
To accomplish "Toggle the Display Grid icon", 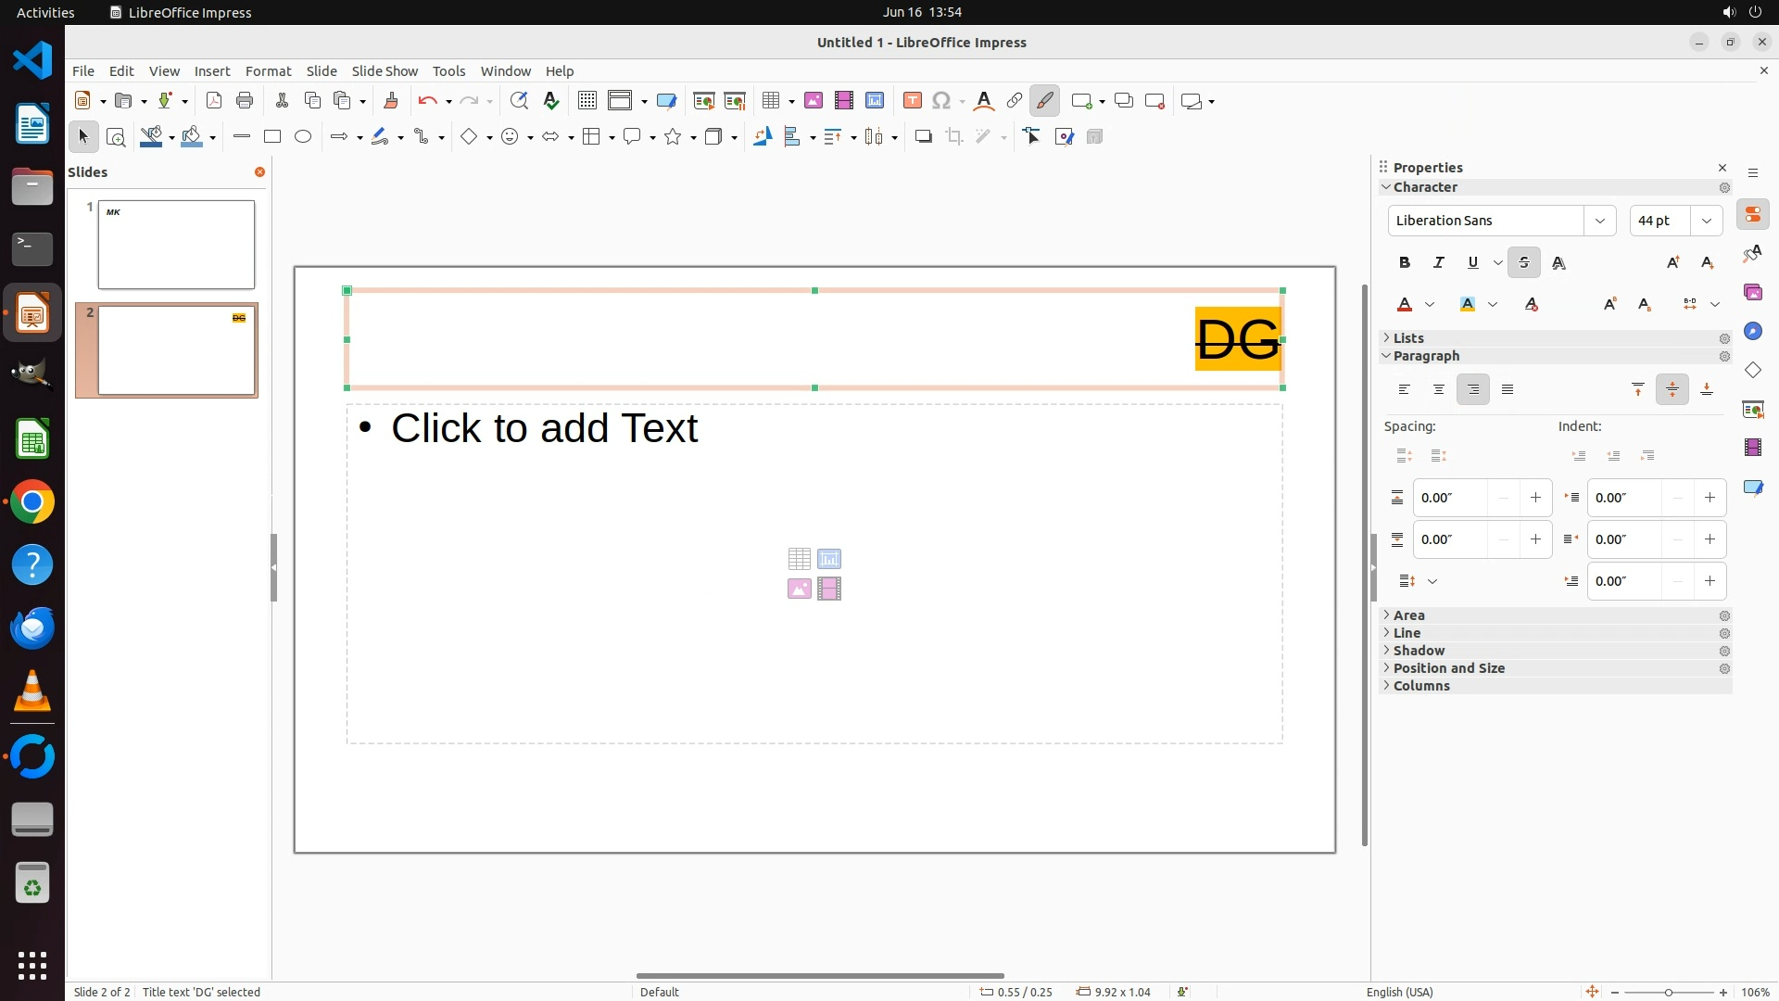I will click(587, 101).
